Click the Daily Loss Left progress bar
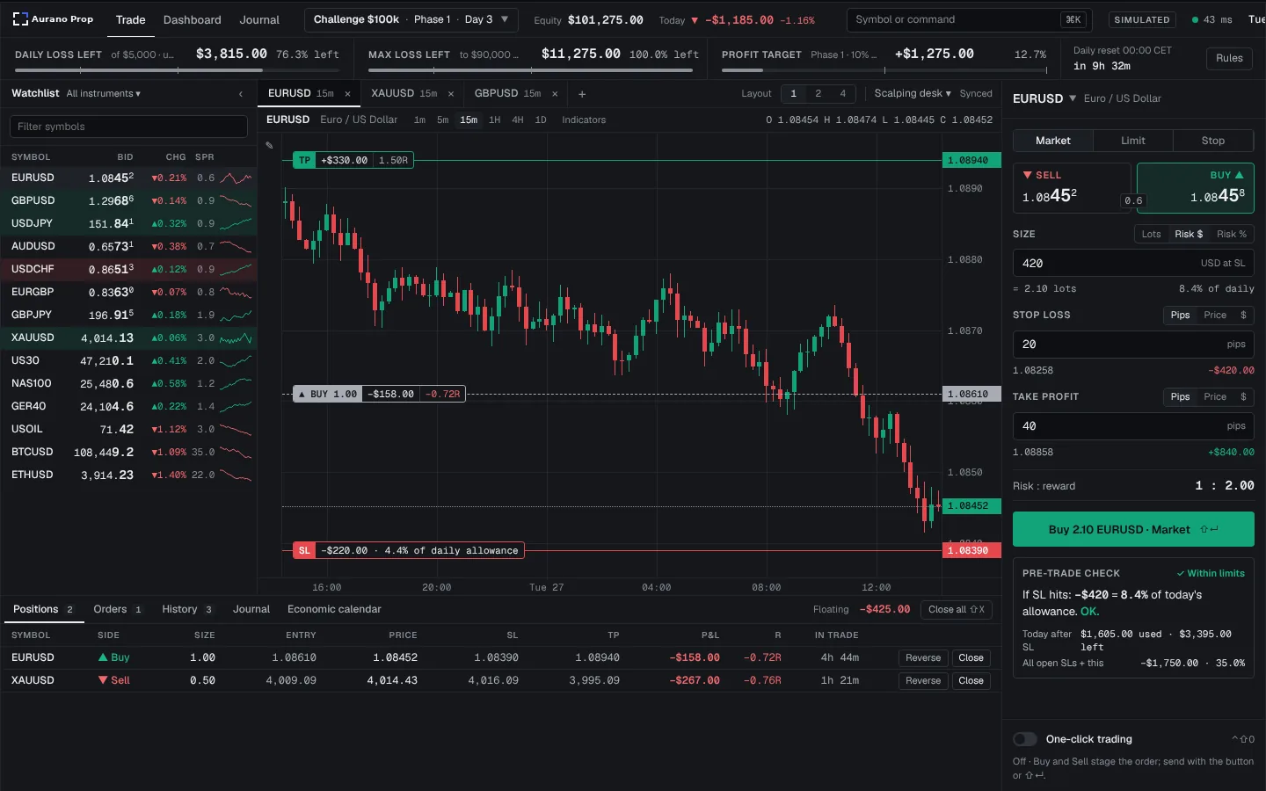 pos(177,70)
